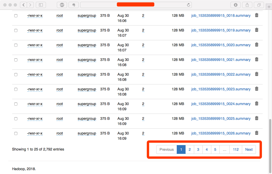Screen dimensions: 272x174
Task: Delete job_1535358999915_0018.summary with trash icon
Action: [x=256, y=15]
